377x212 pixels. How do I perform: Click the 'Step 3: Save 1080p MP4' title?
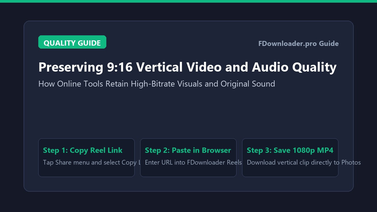point(290,150)
